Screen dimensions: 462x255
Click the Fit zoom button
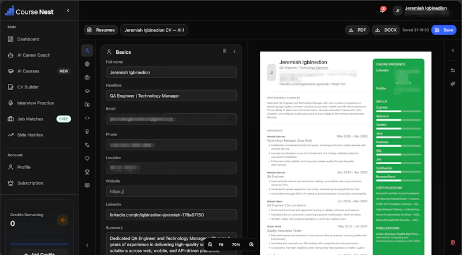tap(221, 245)
